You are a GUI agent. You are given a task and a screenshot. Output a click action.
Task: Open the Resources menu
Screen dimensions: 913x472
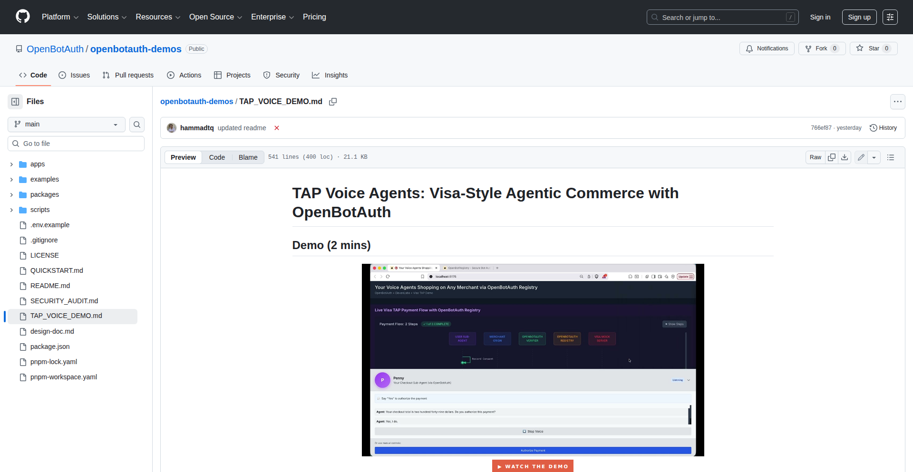[157, 17]
